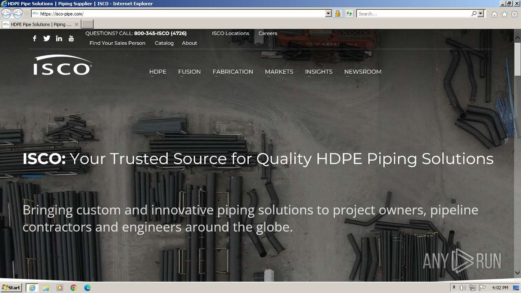521x293 pixels.
Task: Click the search magnifier icon
Action: (474, 13)
